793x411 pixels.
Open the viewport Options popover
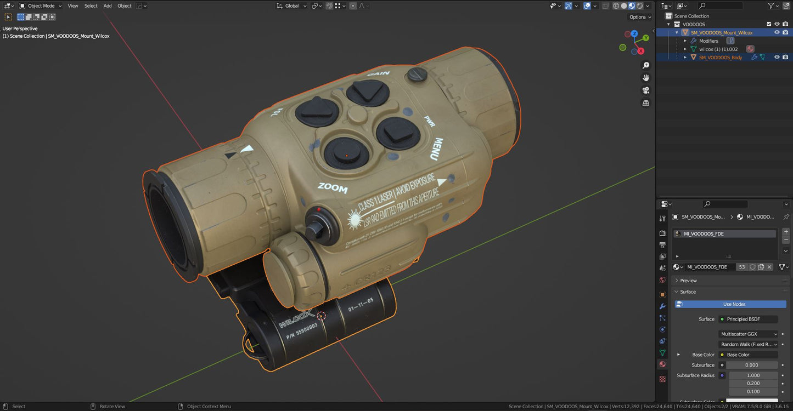(x=639, y=17)
